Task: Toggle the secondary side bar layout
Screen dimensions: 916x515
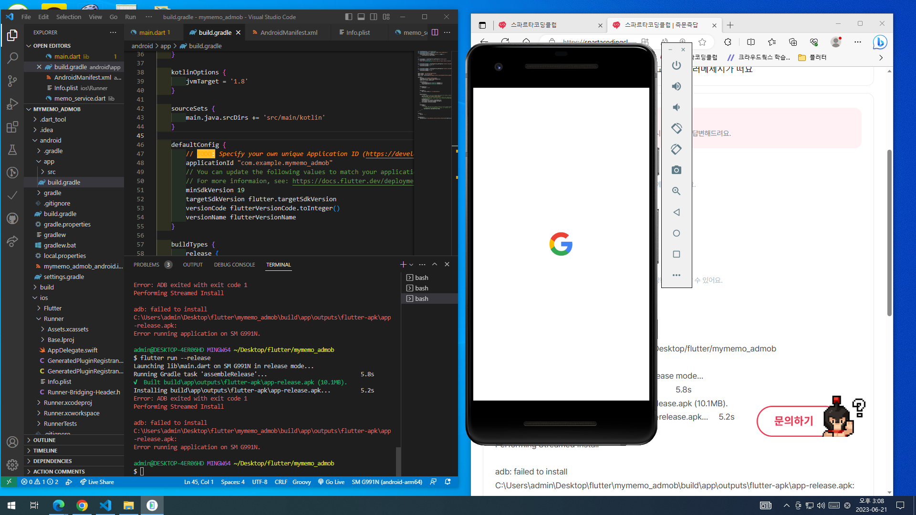Action: (x=374, y=17)
